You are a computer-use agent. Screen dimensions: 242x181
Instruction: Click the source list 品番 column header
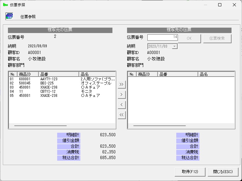click(x=59, y=74)
